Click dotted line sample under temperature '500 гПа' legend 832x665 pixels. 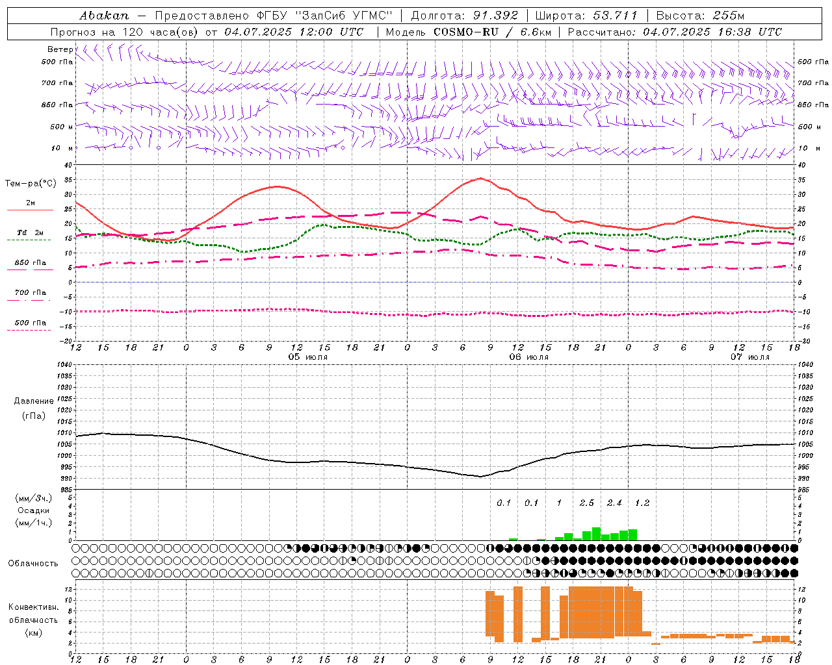tap(29, 331)
